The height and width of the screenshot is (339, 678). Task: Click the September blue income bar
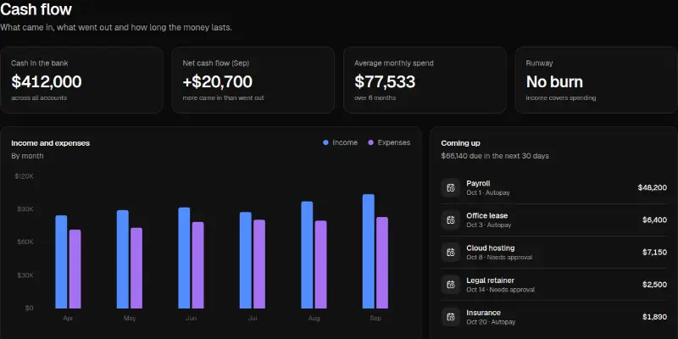pos(369,251)
